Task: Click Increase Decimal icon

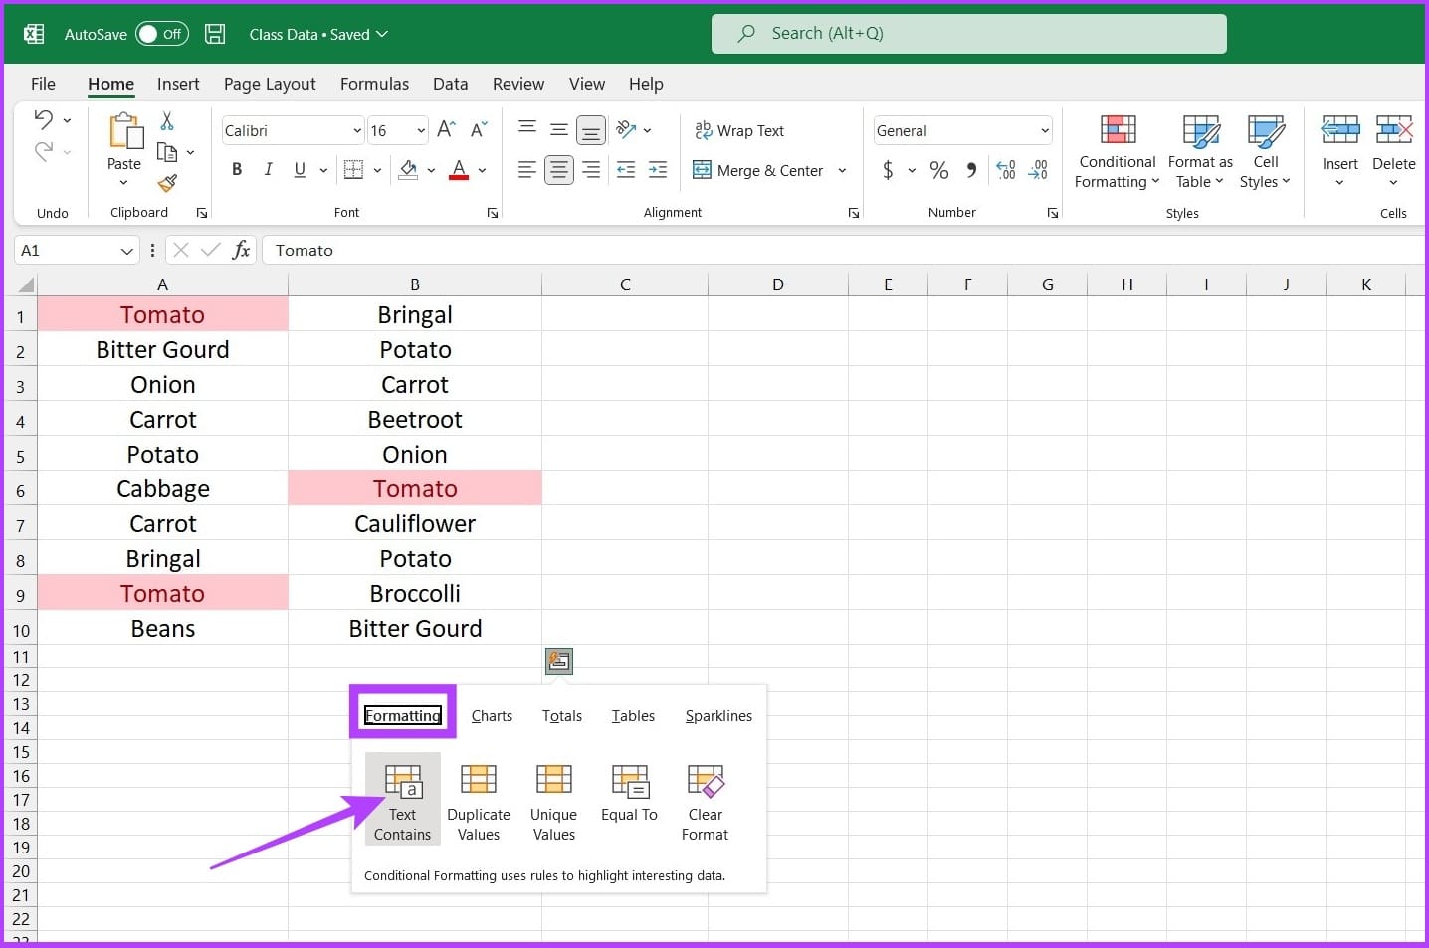Action: point(1006,170)
